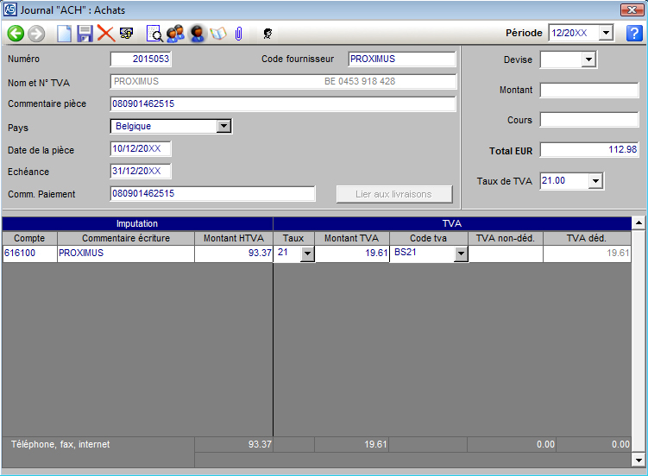Viewport: 648px width, 476px height.
Task: Select the account cell 616100
Action: pyautogui.click(x=29, y=254)
